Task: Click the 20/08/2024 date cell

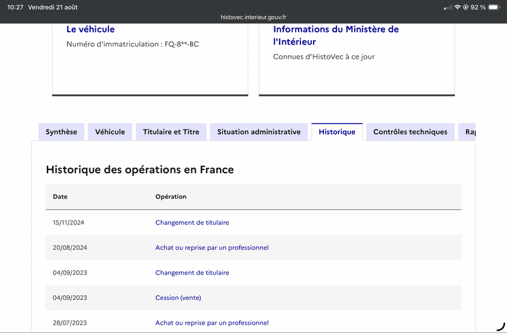Action: click(70, 247)
